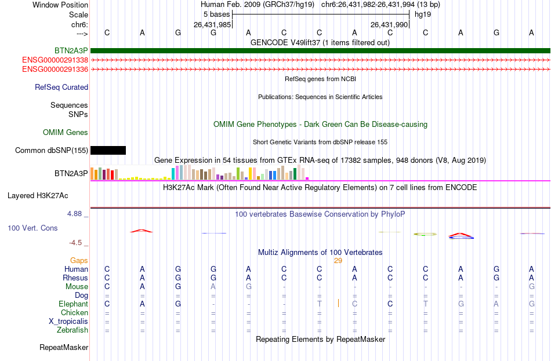Click the 100 Vert. Cons track label
The width and height of the screenshot is (551, 361).
point(32,228)
